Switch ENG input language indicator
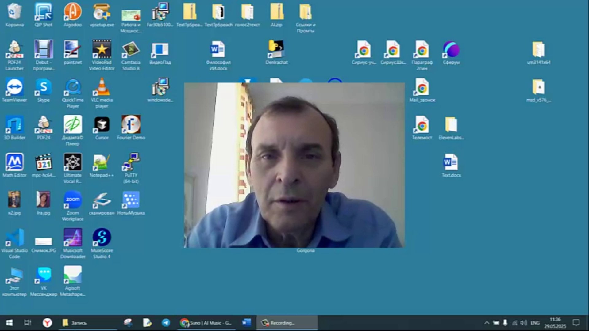Viewport: 589px width, 331px height. (535, 323)
